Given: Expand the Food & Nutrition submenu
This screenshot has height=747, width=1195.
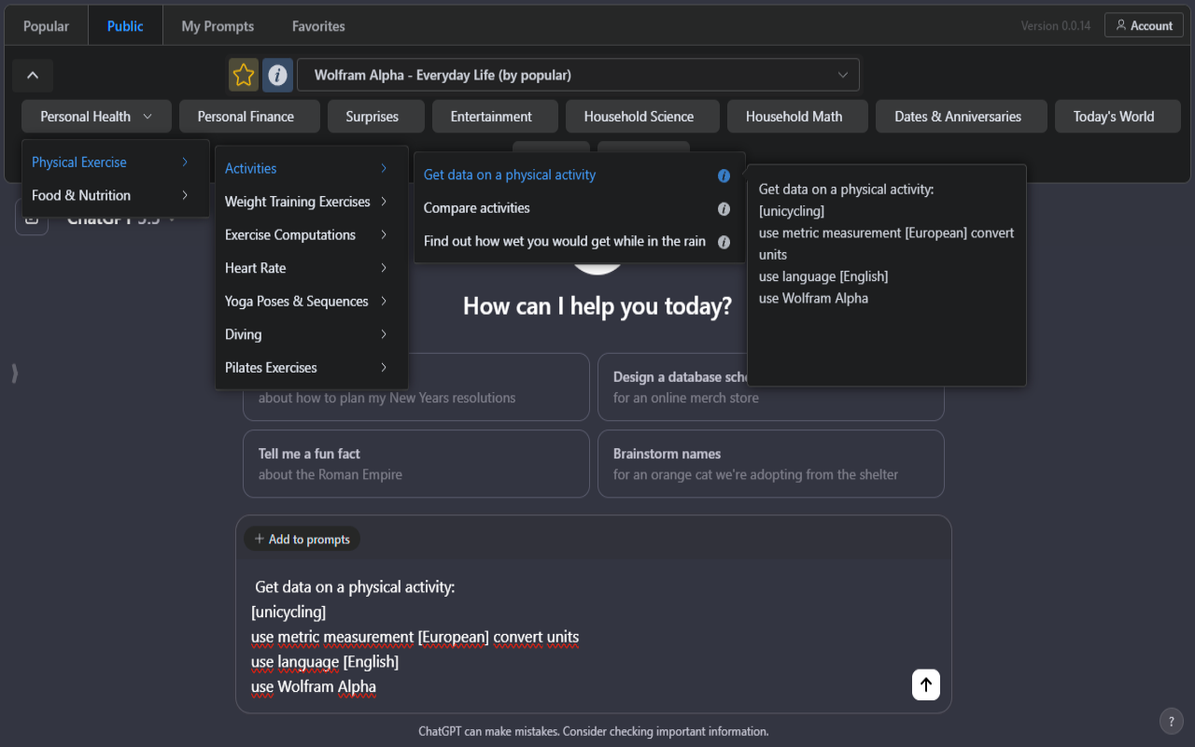Looking at the screenshot, I should click(x=115, y=195).
